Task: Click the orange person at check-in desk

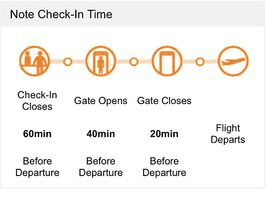Action: 40,62
